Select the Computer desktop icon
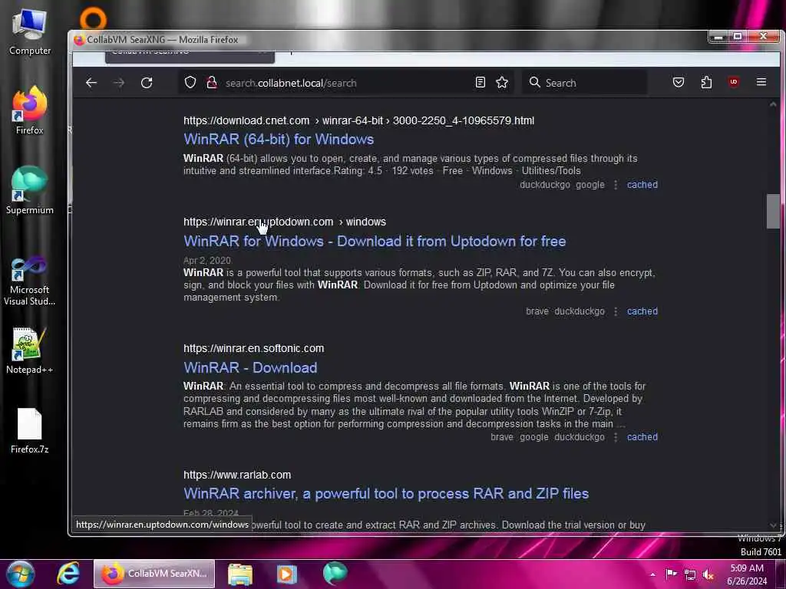This screenshot has height=589, width=786. coord(30,32)
